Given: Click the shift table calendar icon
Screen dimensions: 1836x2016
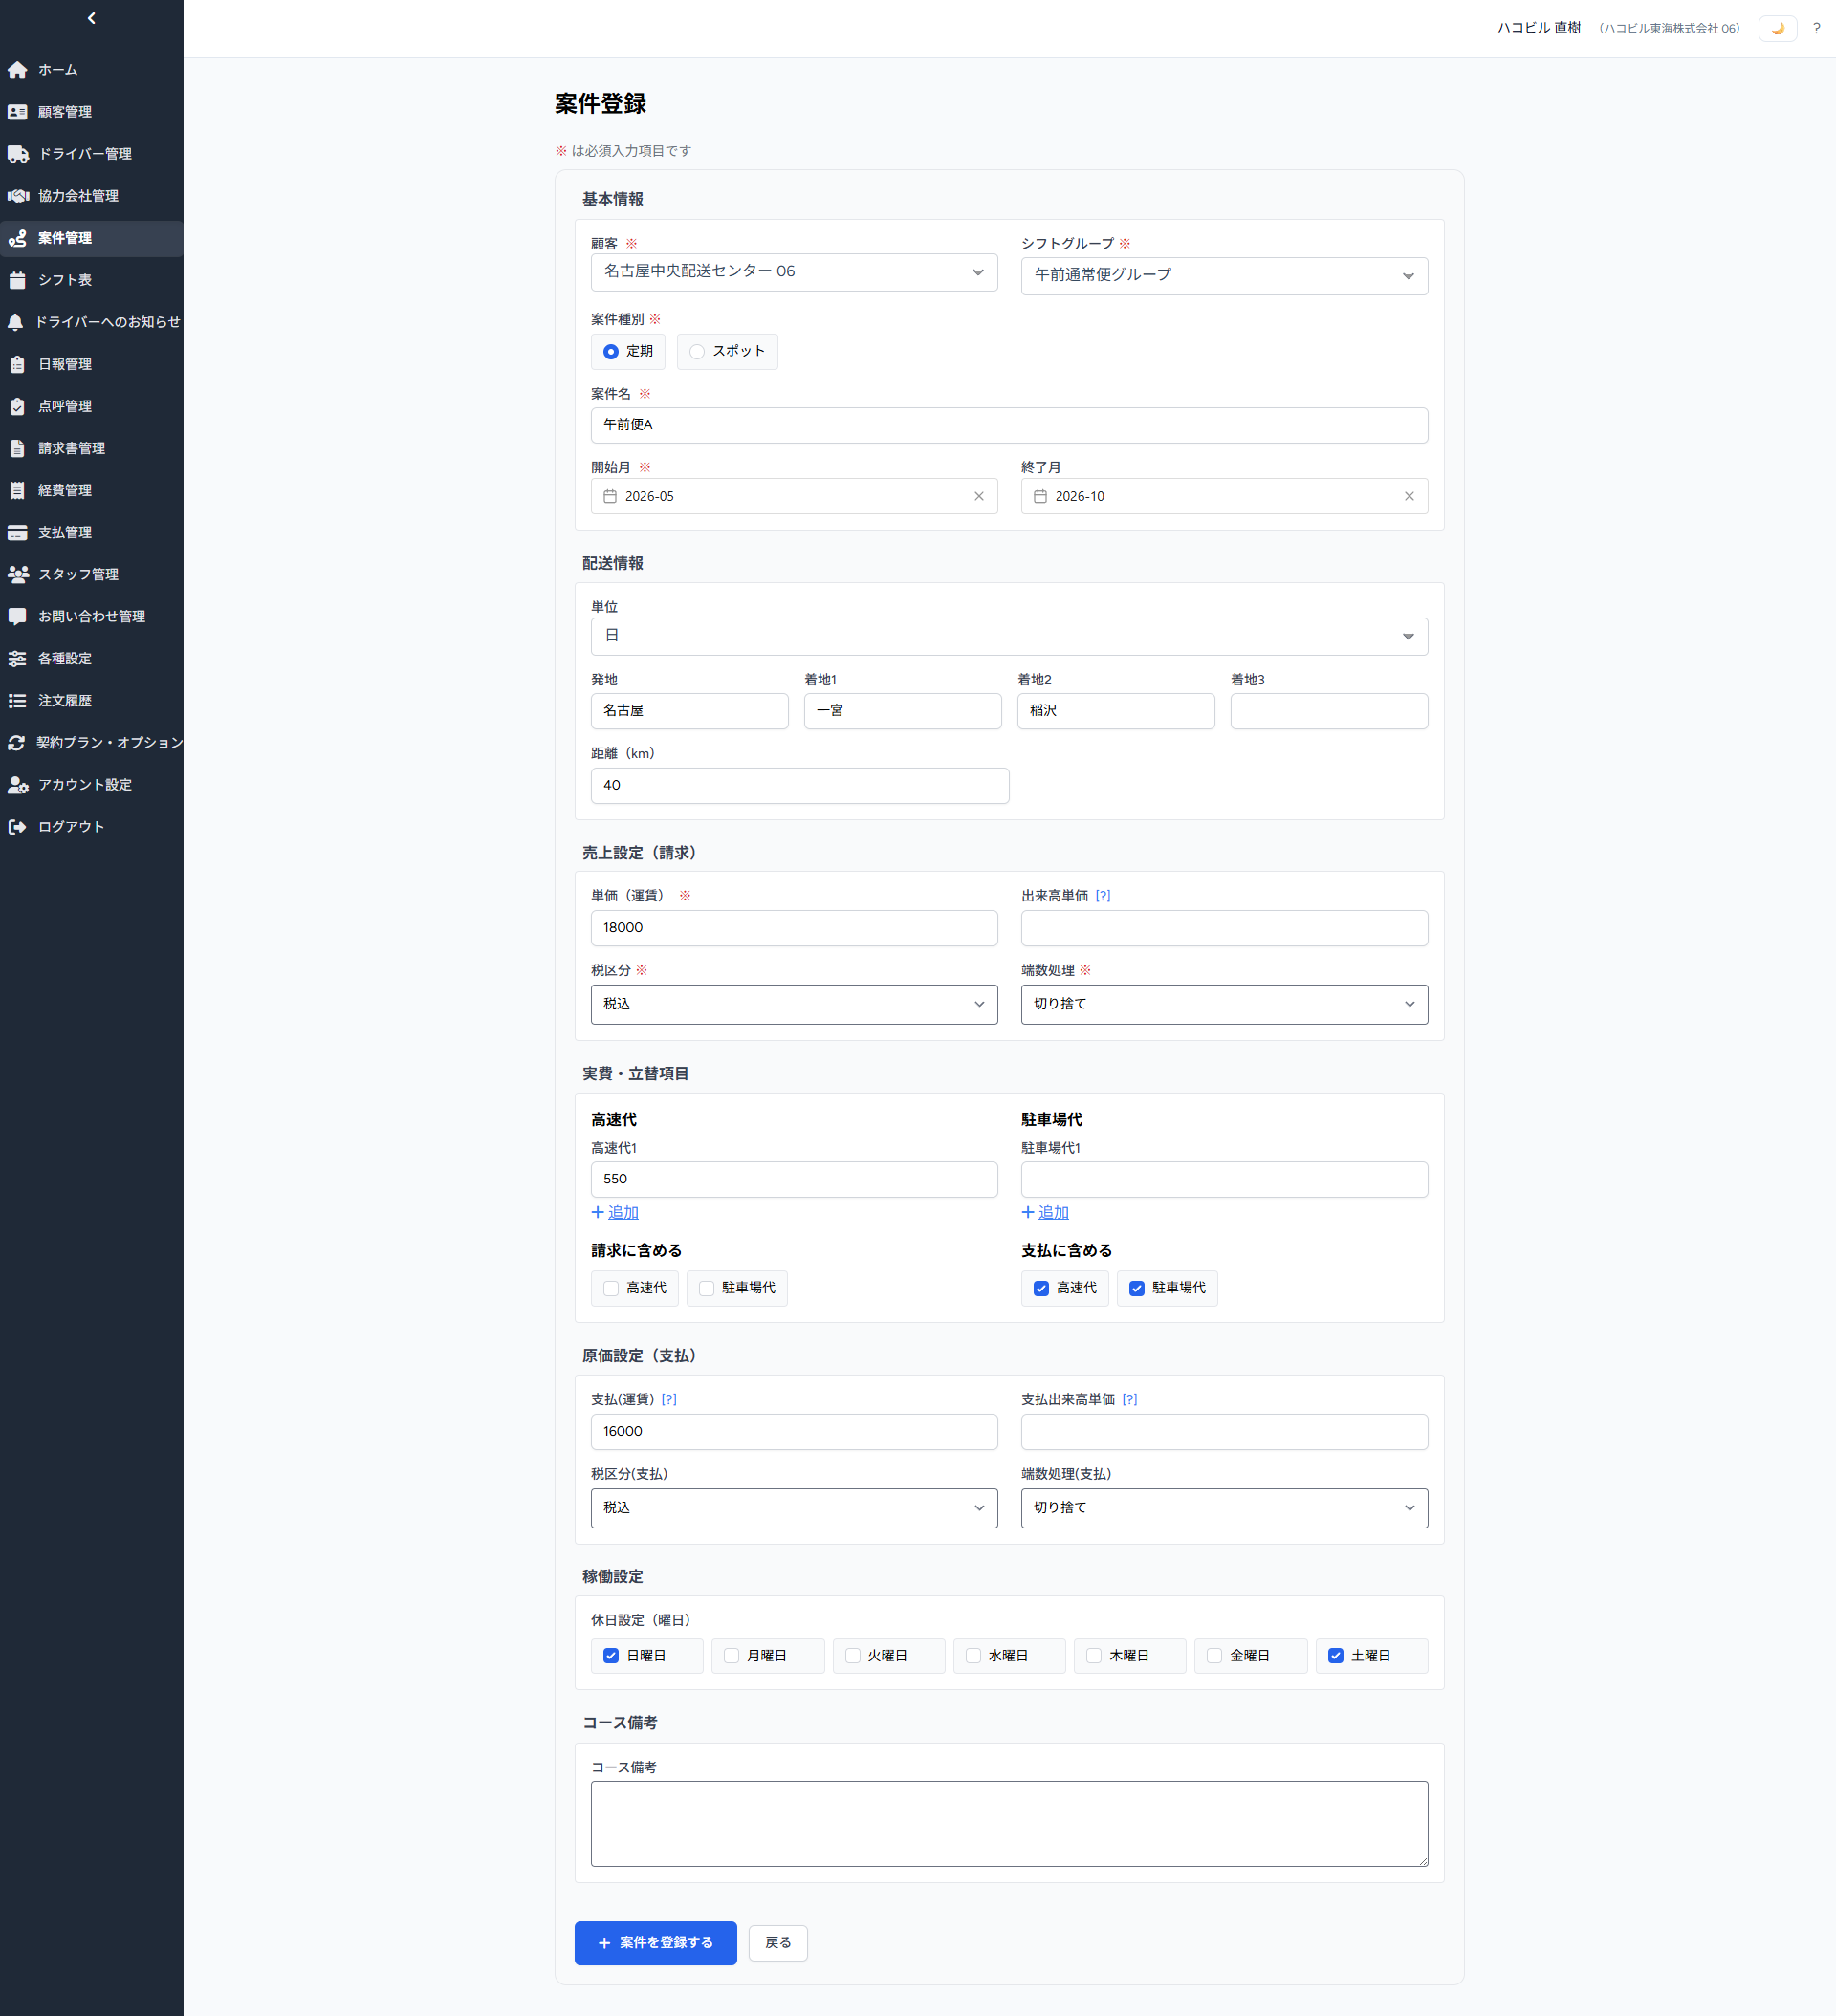Looking at the screenshot, I should click(x=17, y=280).
